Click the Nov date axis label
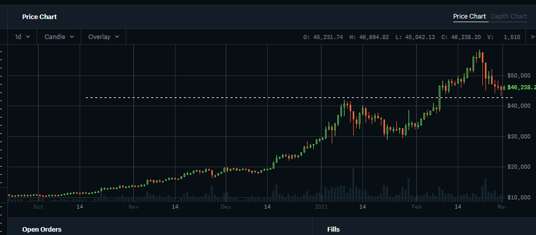Viewport: 536px width, 235px height. click(x=134, y=206)
